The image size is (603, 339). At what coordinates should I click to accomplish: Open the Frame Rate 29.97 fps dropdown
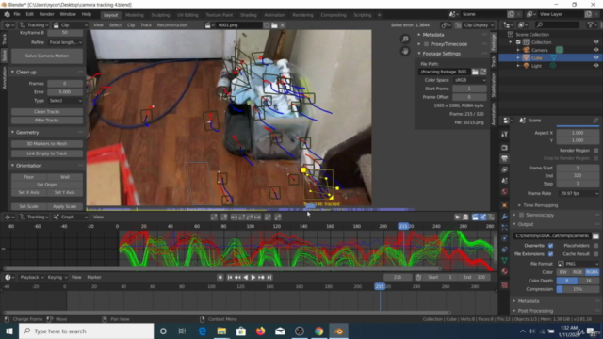tap(578, 193)
